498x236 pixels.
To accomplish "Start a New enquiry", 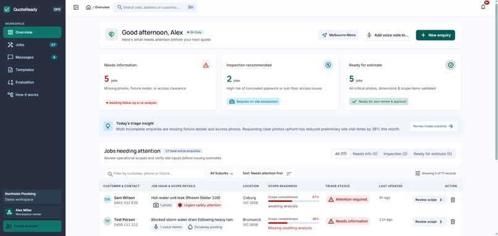I will coord(436,35).
